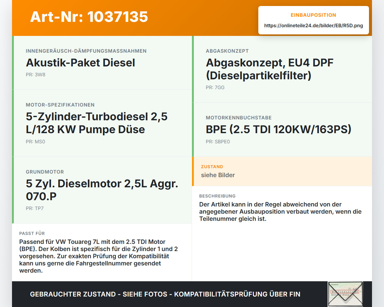Click the GRUNDMOTOR label
Image resolution: width=384 pixels, height=307 pixels.
pyautogui.click(x=45, y=172)
